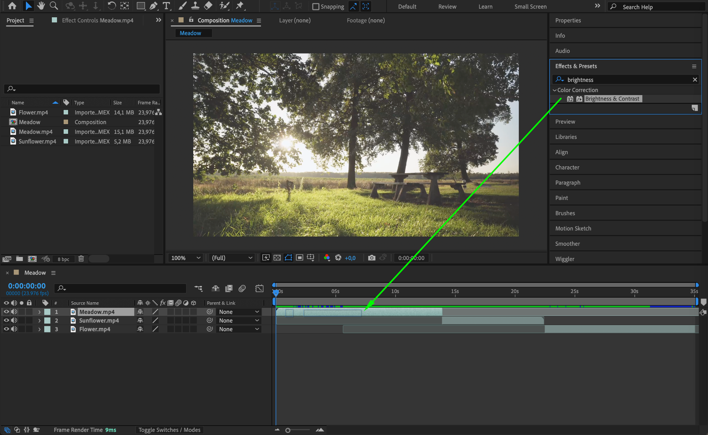Switch to the Review workspace

click(447, 7)
